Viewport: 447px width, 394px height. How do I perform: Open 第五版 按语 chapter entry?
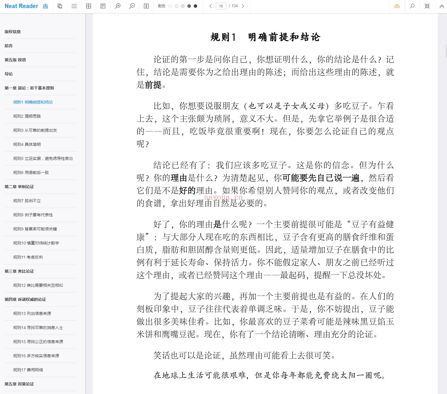point(15,60)
